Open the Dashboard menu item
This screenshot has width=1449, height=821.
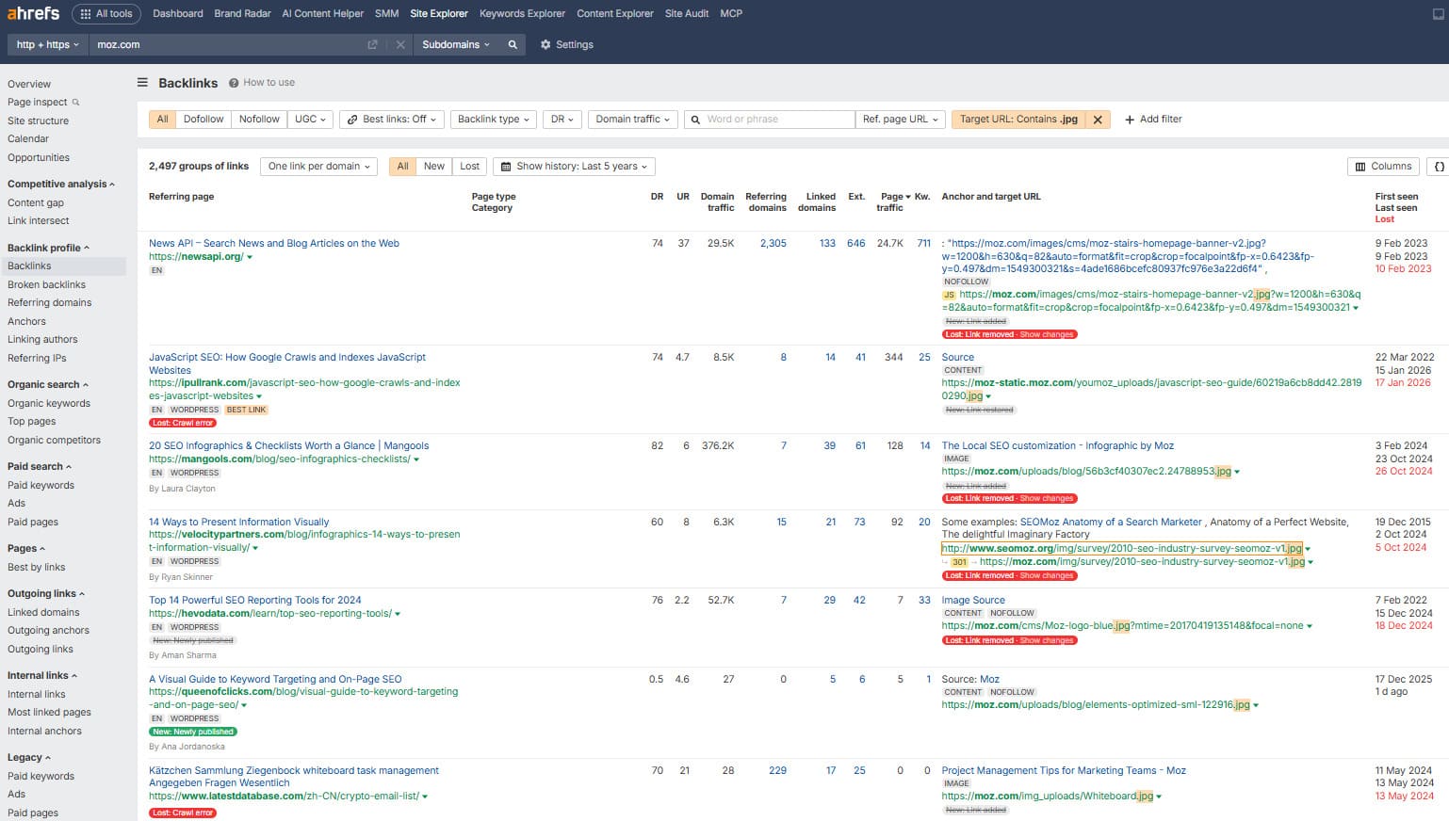(177, 13)
